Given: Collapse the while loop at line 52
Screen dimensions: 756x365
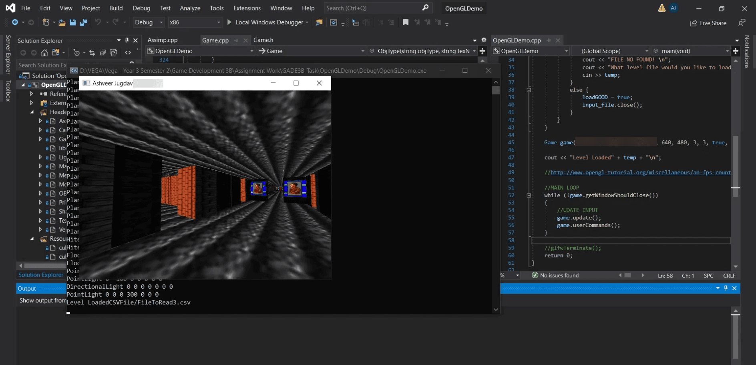Looking at the screenshot, I should coord(529,195).
